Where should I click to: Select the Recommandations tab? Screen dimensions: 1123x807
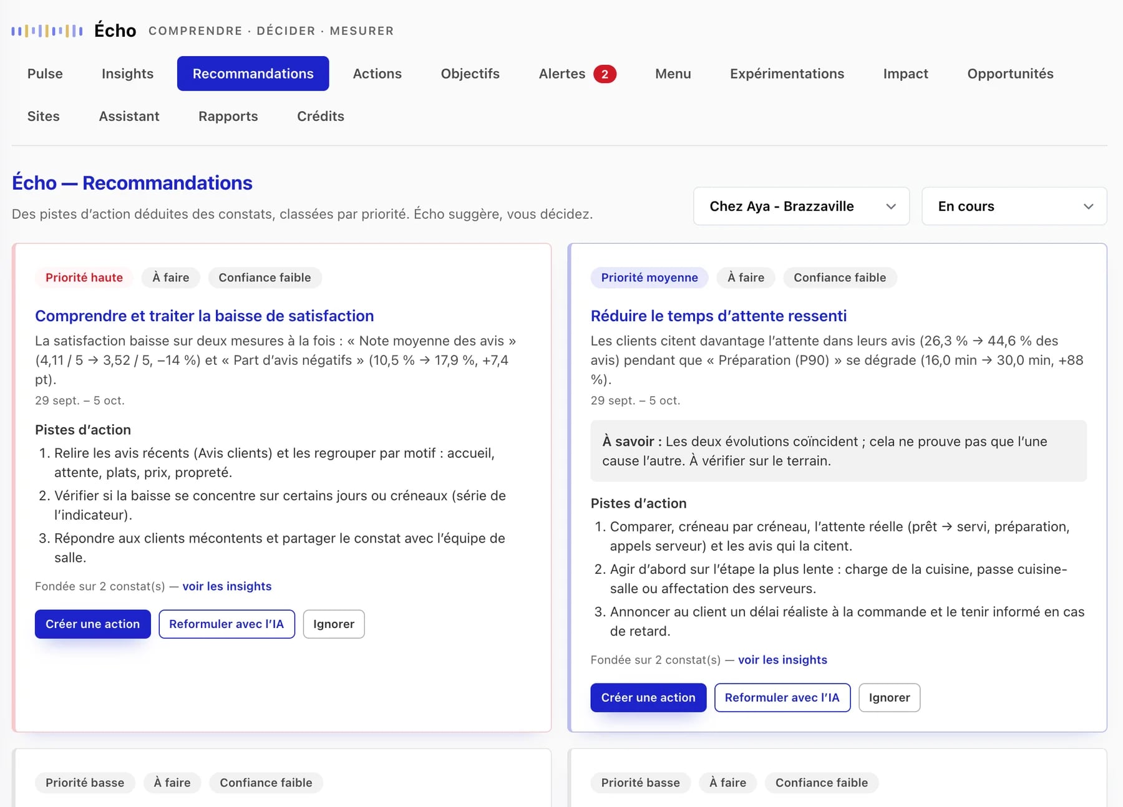pyautogui.click(x=253, y=74)
